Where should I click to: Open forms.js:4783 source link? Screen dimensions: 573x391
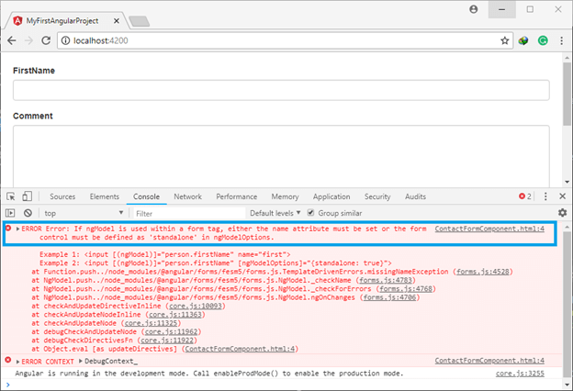[x=386, y=280]
